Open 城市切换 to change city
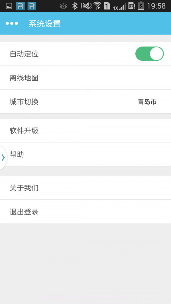Image resolution: width=171 pixels, height=304 pixels. point(85,102)
